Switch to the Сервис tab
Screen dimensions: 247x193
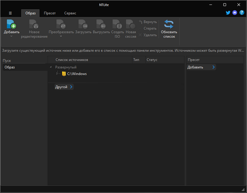pyautogui.click(x=70, y=13)
